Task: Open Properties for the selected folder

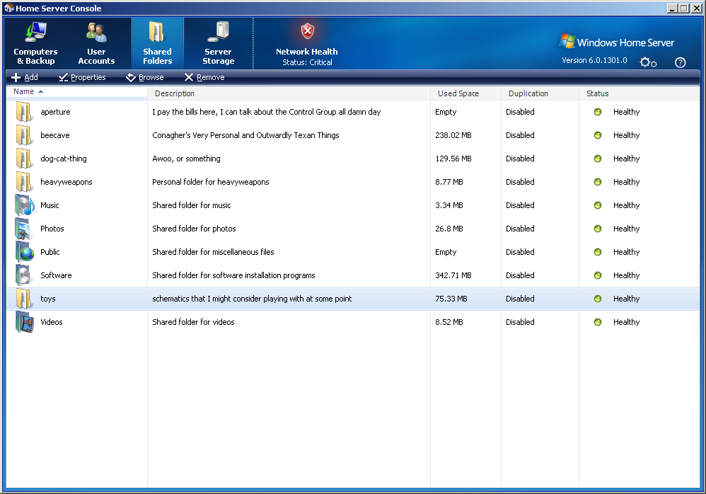Action: 82,78
